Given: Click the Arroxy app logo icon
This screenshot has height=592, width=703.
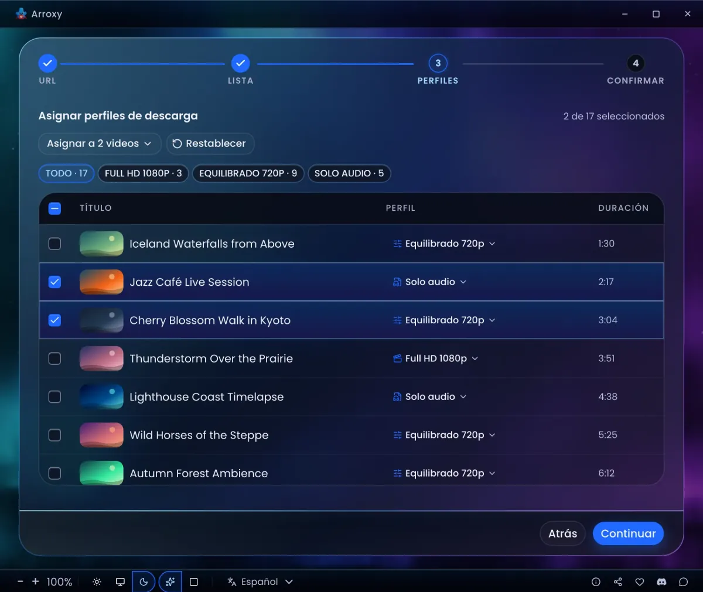Looking at the screenshot, I should (x=21, y=13).
